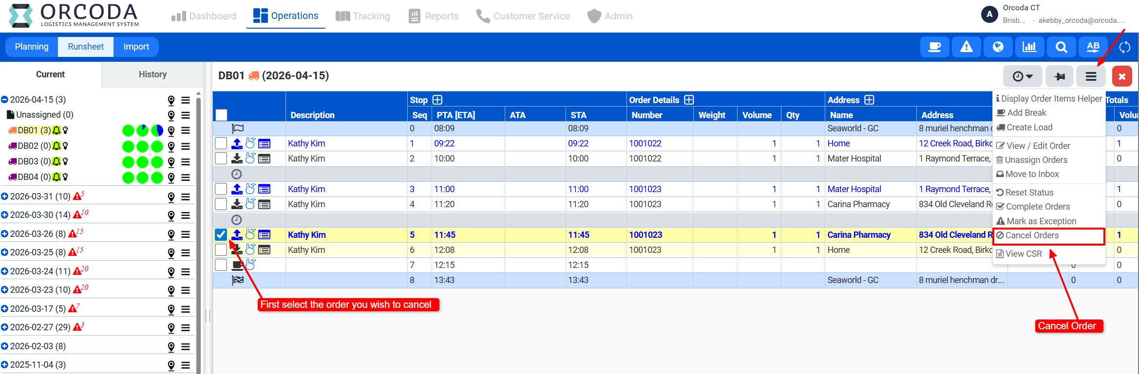
Task: Click map pin icon for DB02 route
Action: [171, 146]
